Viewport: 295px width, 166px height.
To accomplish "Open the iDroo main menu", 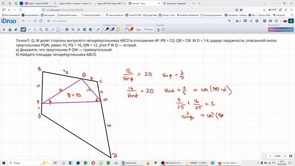I will point(48,21).
